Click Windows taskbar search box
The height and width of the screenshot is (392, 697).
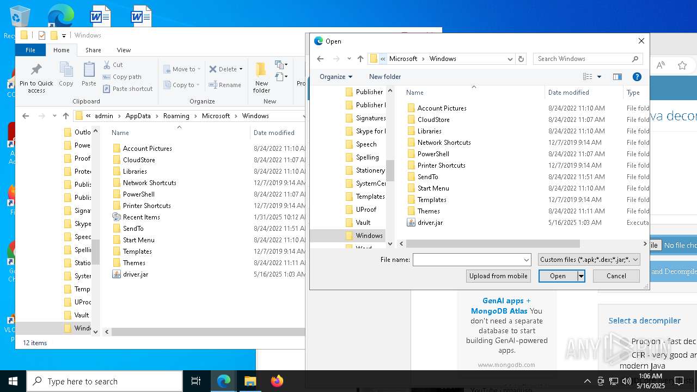pyautogui.click(x=105, y=381)
